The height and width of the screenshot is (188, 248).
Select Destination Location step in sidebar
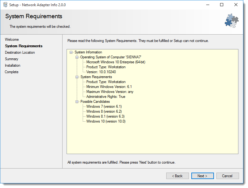(20, 52)
